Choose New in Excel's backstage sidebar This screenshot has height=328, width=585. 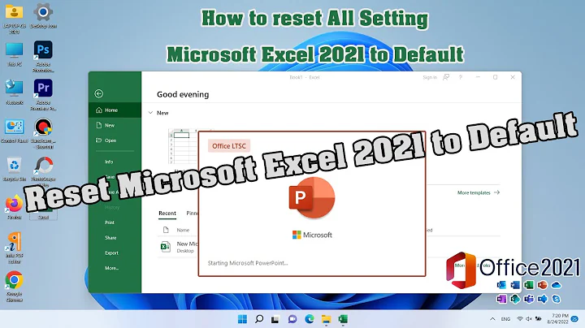[115, 125]
